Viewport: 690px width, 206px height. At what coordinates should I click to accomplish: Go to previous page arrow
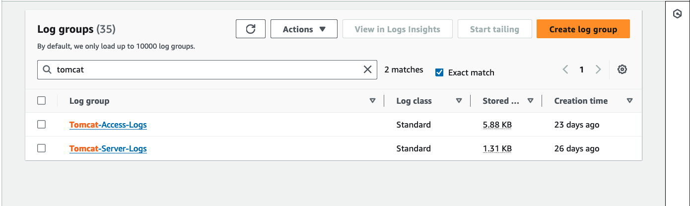point(565,69)
